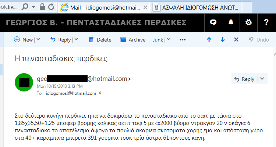The width and height of the screenshot is (276, 147).
Task: Switch to the ΑΣΦΑΛΗ ΙΔΙΟΓΟΜΩΣΗ browser tab
Action: click(196, 8)
